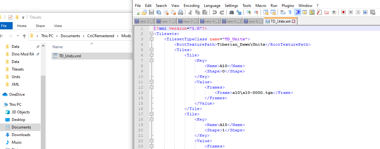Open the Document Map panel icon
Image resolution: width=380 pixels, height=149 pixels.
pos(312,12)
